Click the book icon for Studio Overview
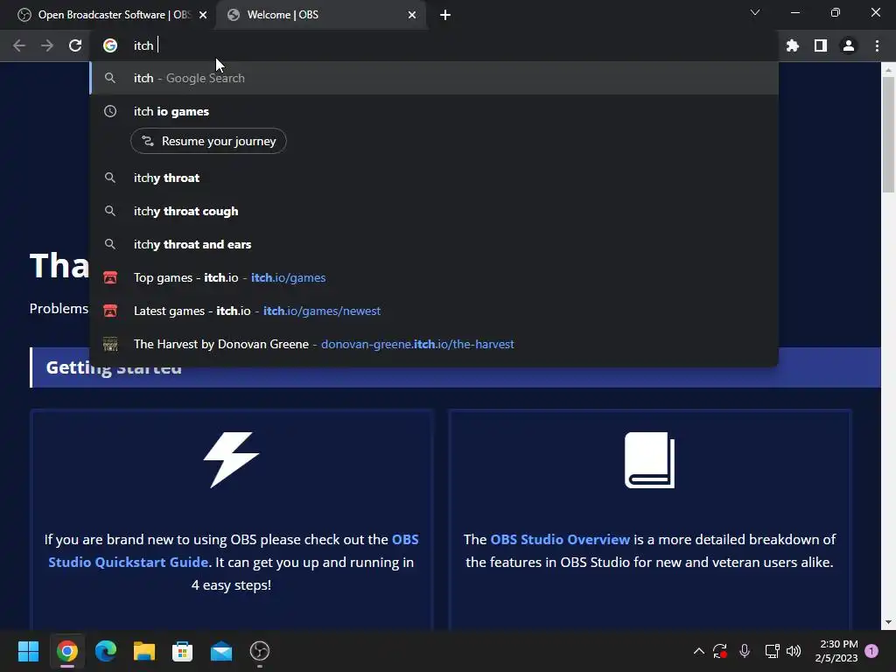The width and height of the screenshot is (896, 672). click(650, 460)
